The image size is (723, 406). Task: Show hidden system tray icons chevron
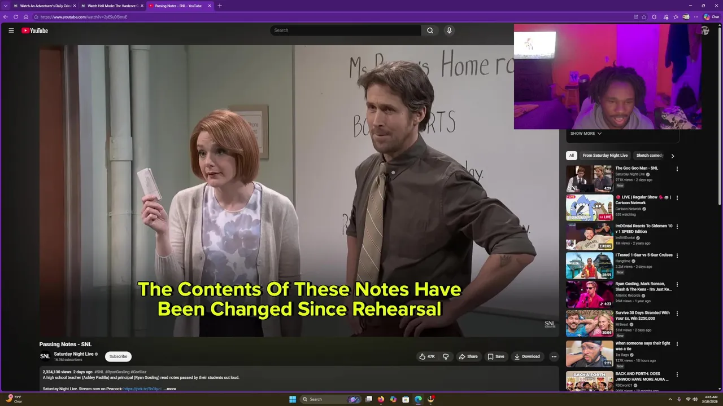670,399
